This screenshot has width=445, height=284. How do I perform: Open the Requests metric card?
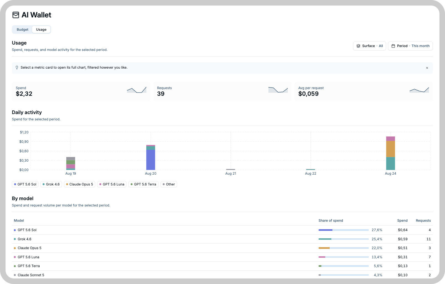coord(222,91)
